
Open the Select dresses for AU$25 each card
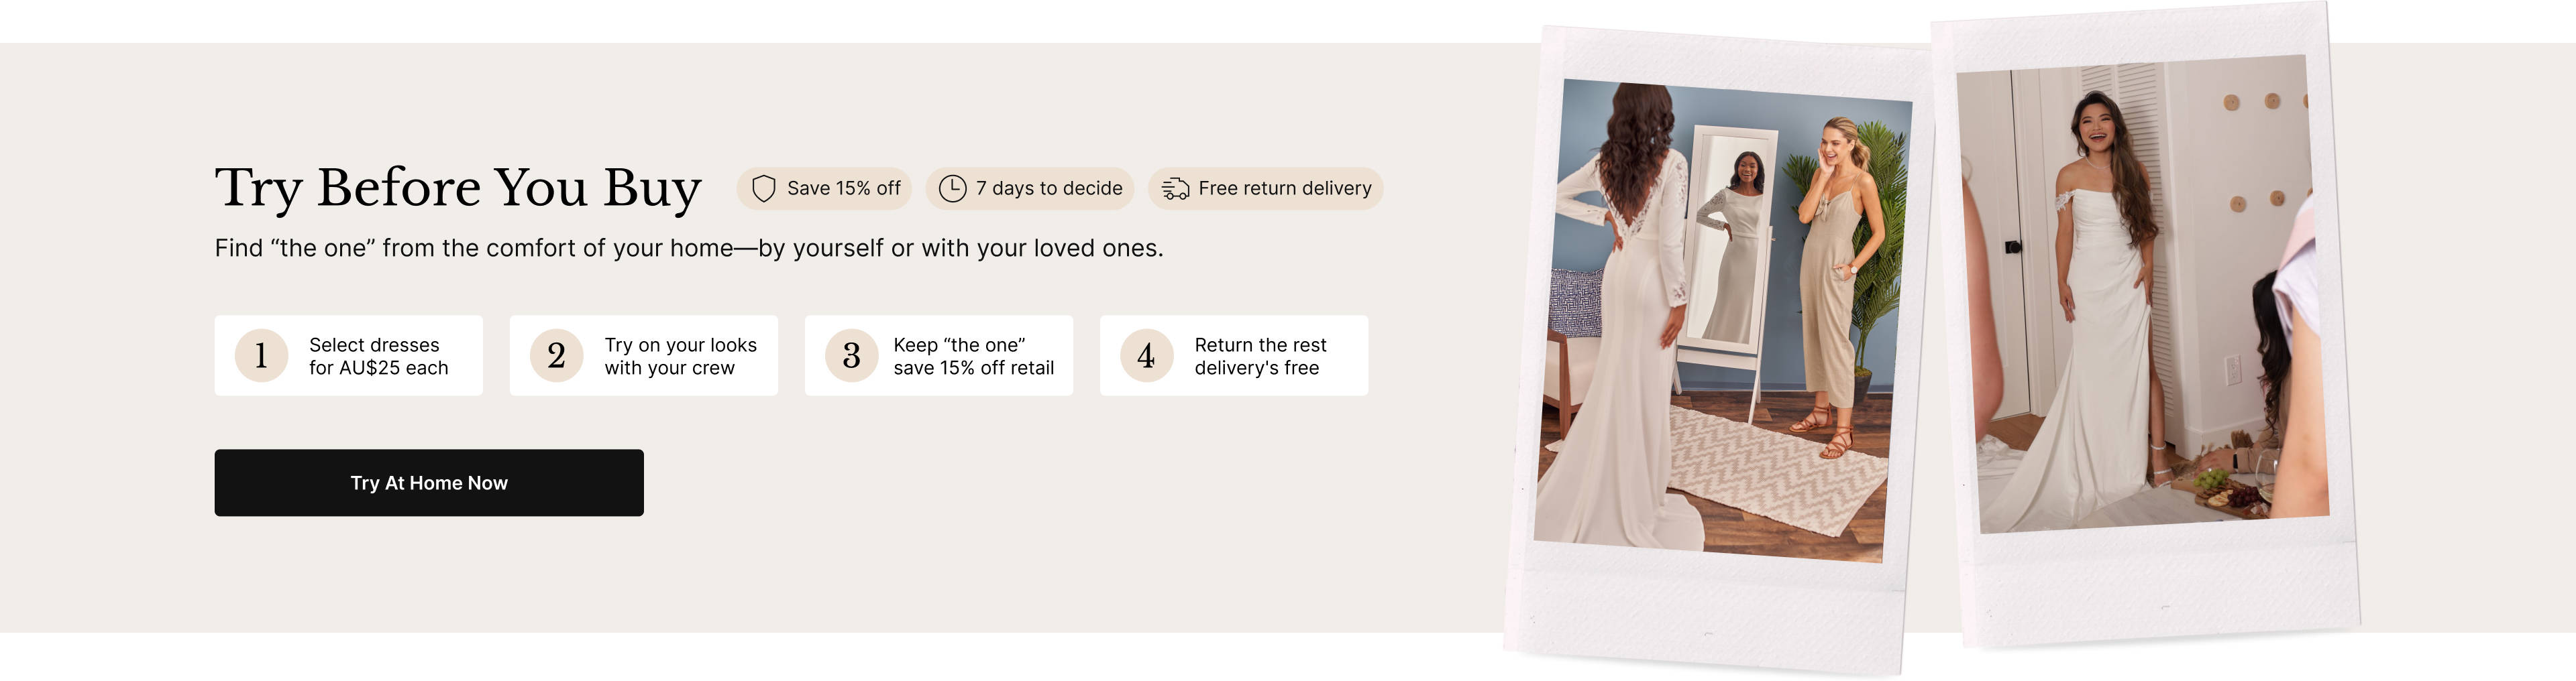click(348, 355)
